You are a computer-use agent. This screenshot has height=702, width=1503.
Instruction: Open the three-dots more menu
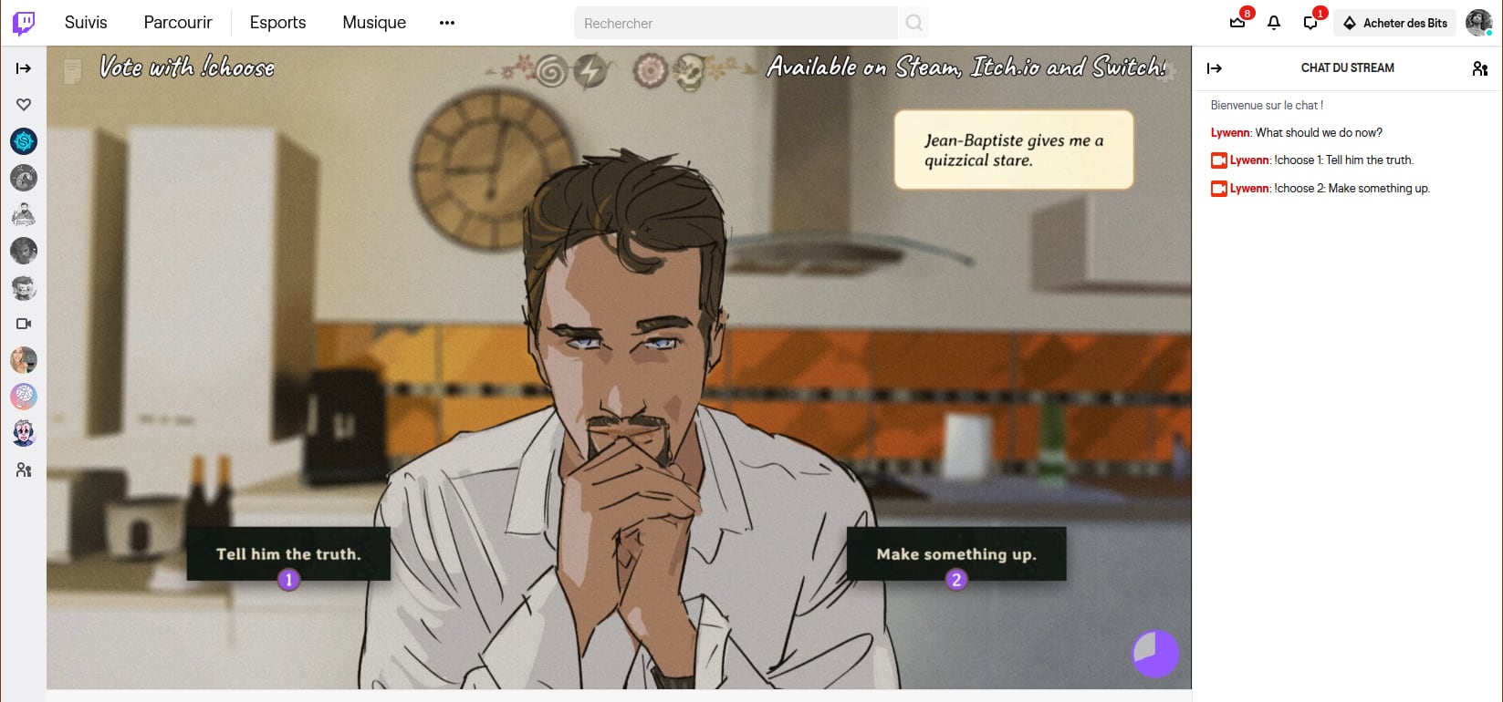446,23
